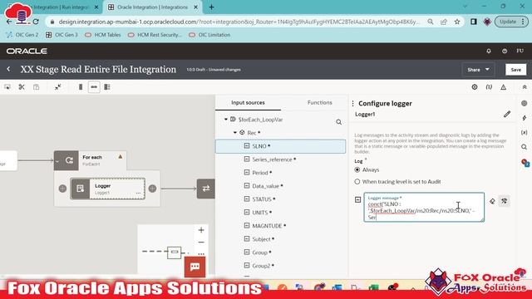This screenshot has height=299, width=532.
Task: Switch to Functions tab
Action: click(x=319, y=102)
